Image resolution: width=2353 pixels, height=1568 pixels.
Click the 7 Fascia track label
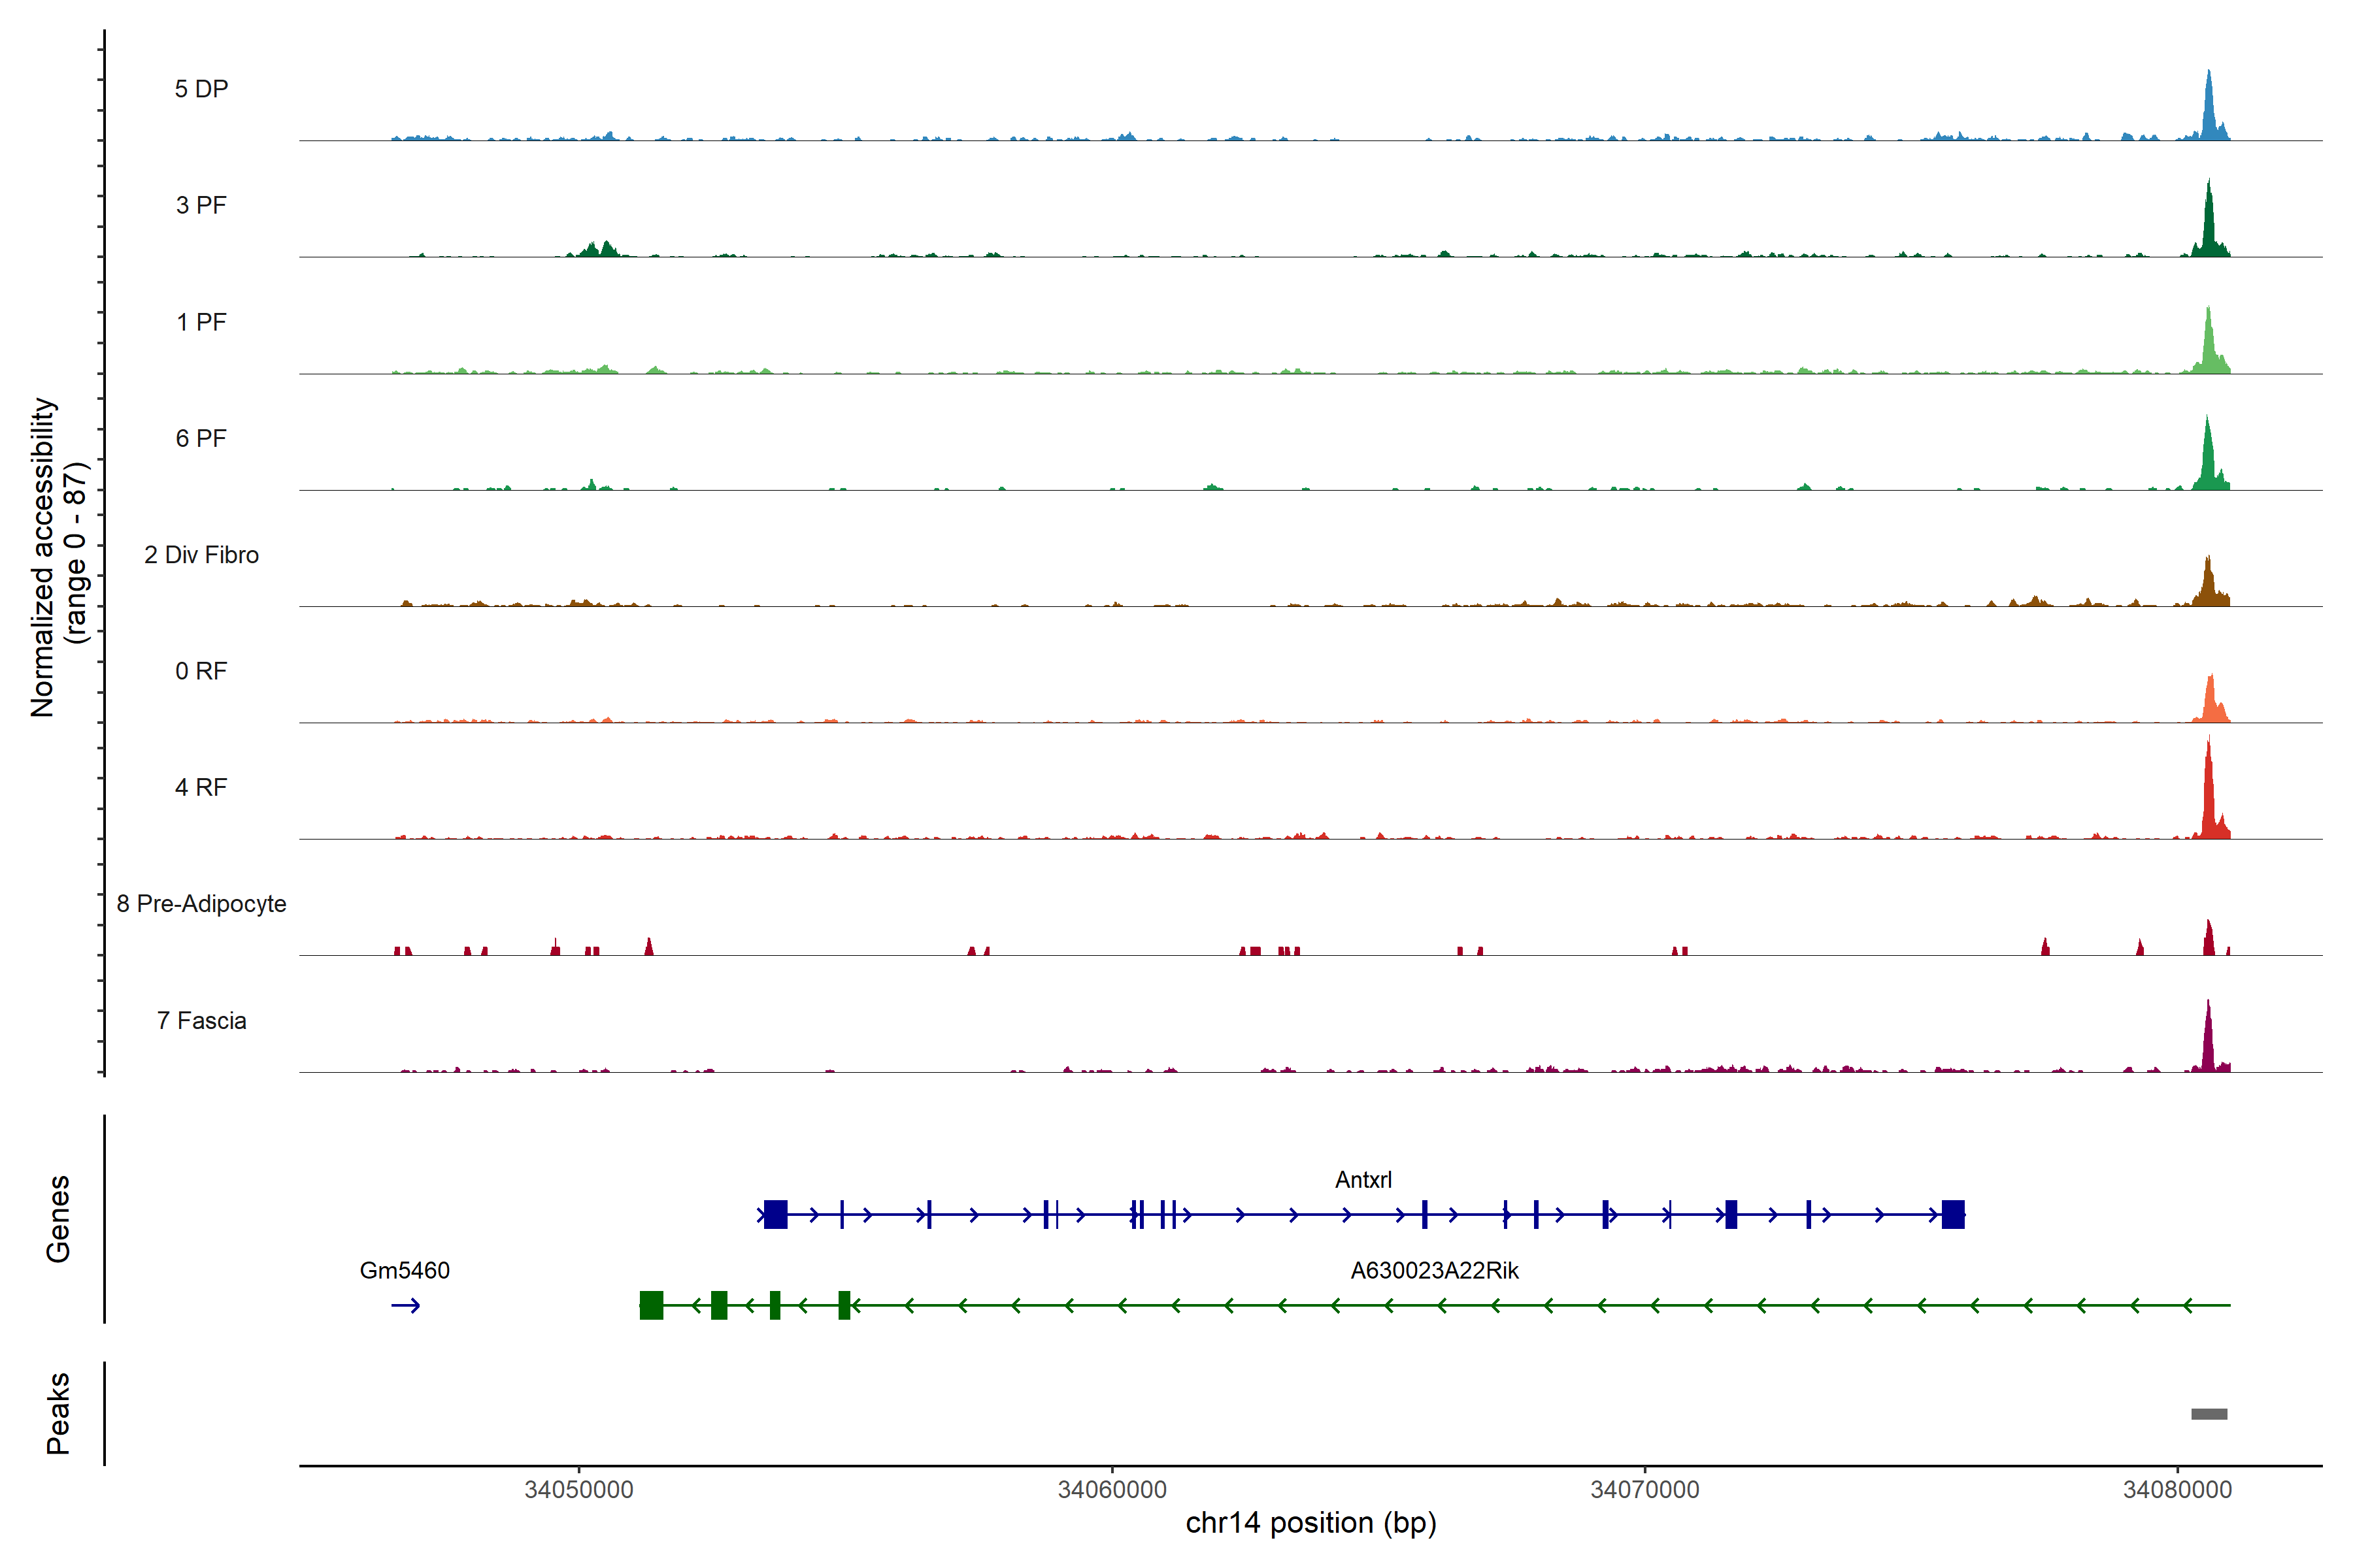click(x=201, y=1021)
